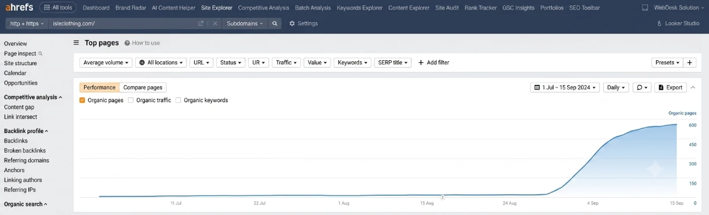Viewport: 709px width, 215px height.
Task: Open GSC Insights
Action: pyautogui.click(x=518, y=8)
